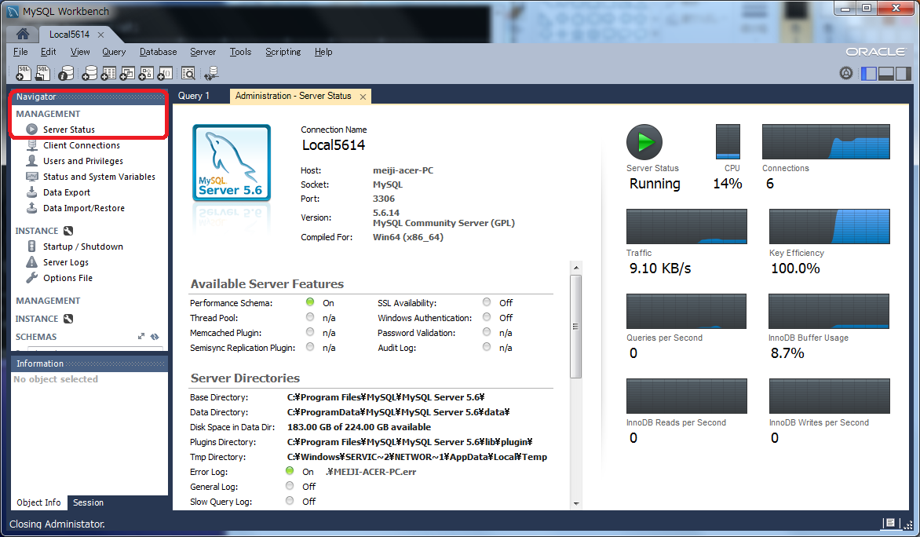
Task: Click wrench badge beside INSTANCE above Startup / Shutdown
Action: point(68,231)
